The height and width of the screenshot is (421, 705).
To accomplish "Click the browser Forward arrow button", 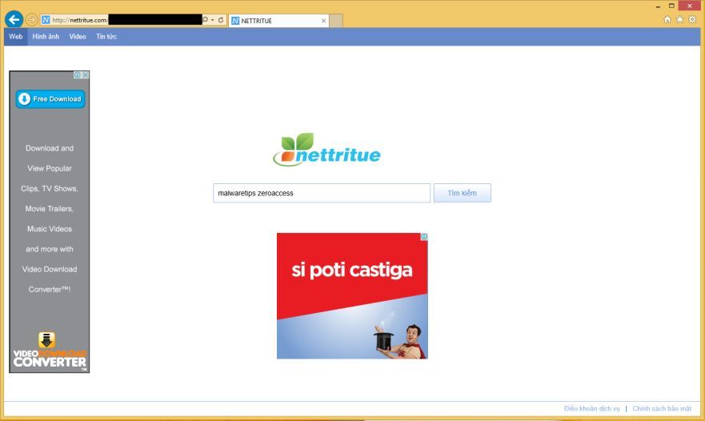I will click(x=31, y=20).
